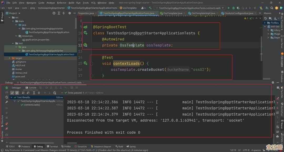Open the VCS menu
The image size is (284, 152).
click(x=93, y=3)
